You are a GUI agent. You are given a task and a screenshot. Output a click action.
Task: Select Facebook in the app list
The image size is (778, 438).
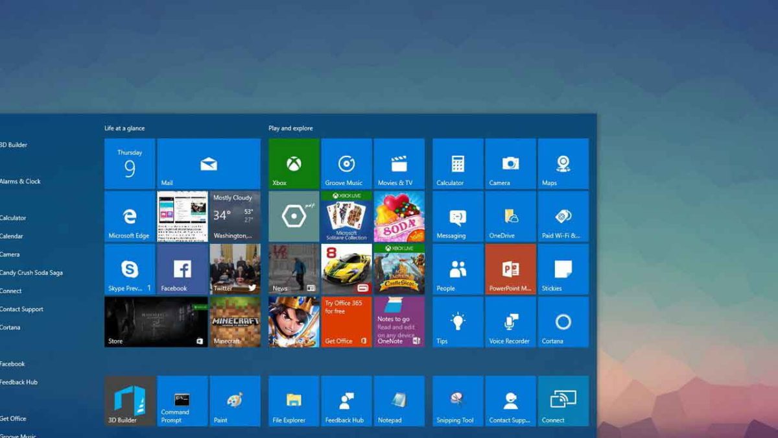[12, 364]
